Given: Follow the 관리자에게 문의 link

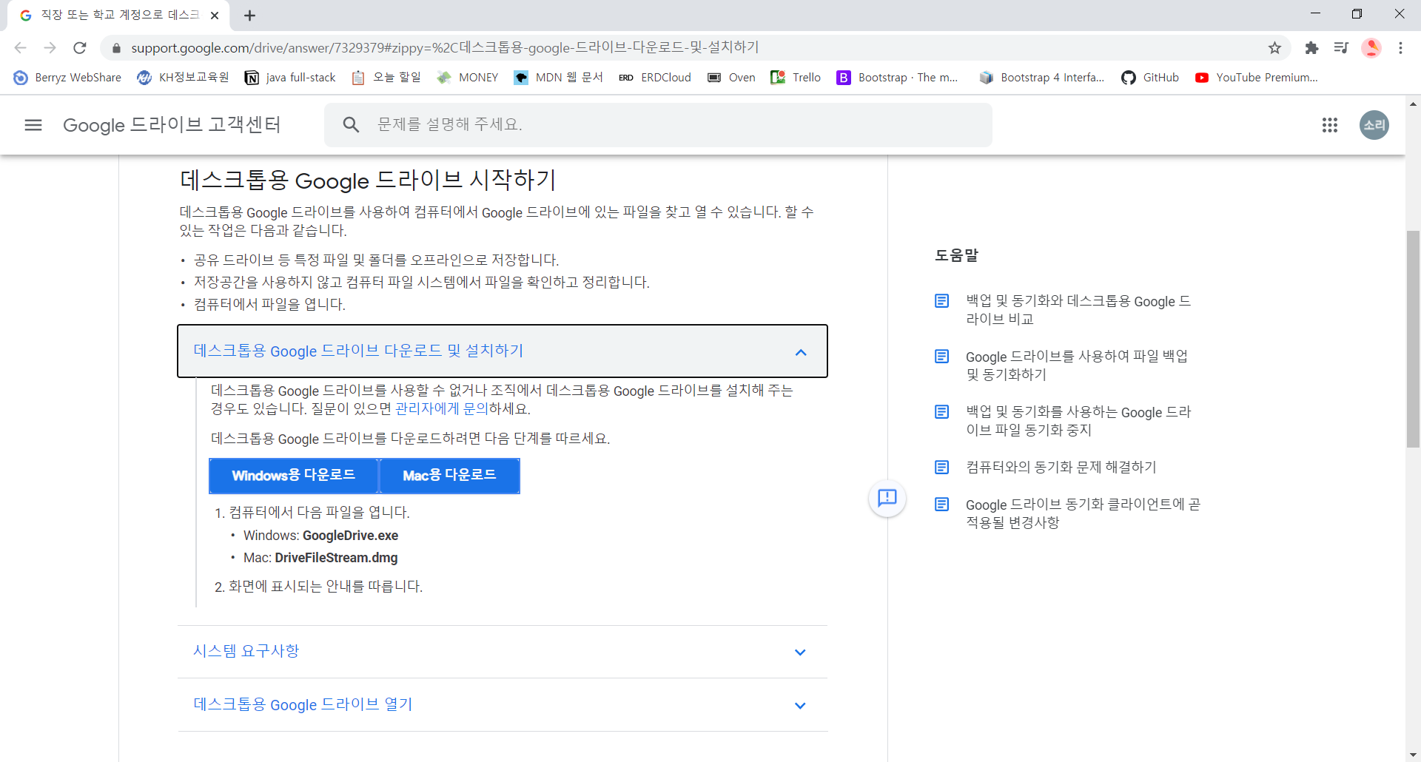Looking at the screenshot, I should click(x=441, y=409).
